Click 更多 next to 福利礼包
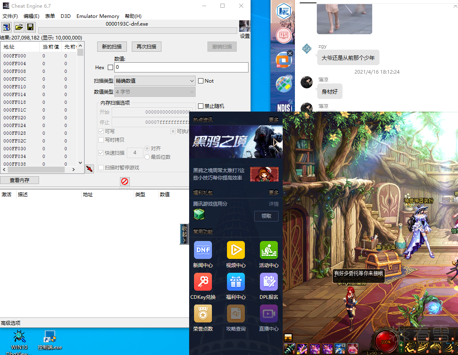The image size is (458, 355). pos(274,193)
